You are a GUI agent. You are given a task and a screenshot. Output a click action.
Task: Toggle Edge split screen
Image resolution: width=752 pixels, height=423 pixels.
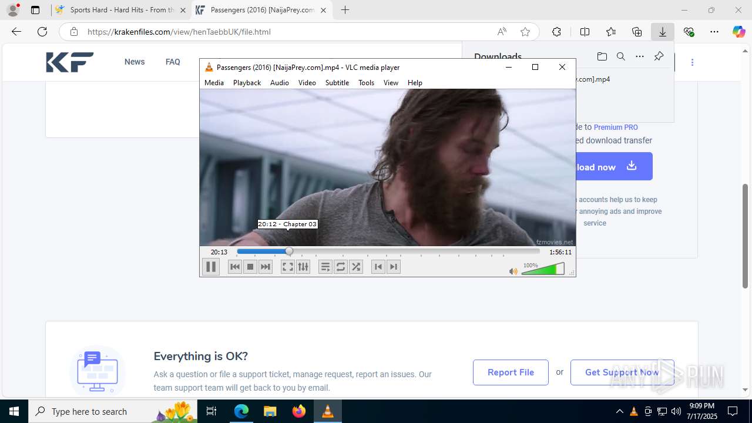(585, 32)
